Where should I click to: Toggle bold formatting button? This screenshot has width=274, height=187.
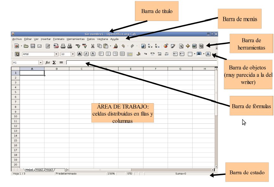[x=80, y=54]
